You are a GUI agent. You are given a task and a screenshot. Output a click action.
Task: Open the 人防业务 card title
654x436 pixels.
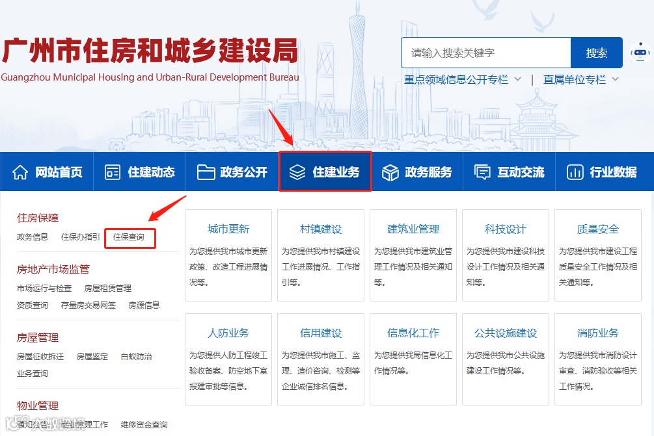(x=228, y=333)
